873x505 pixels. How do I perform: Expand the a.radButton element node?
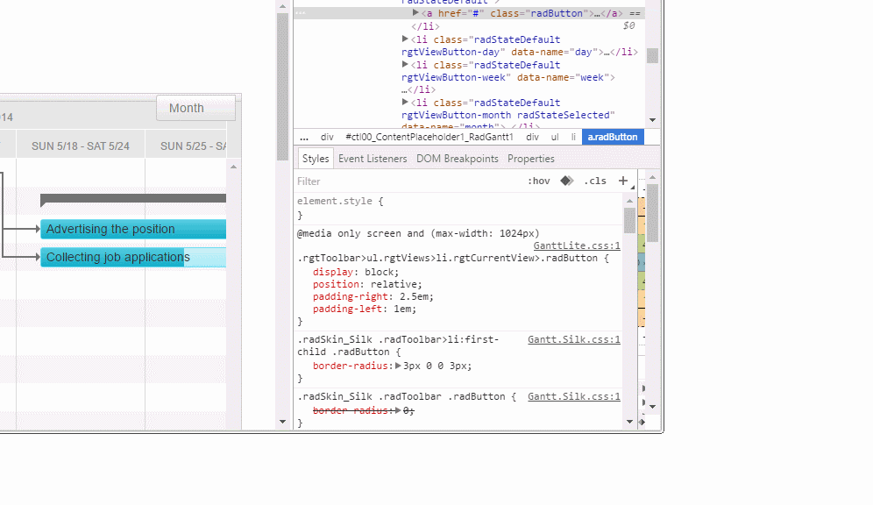pos(415,12)
